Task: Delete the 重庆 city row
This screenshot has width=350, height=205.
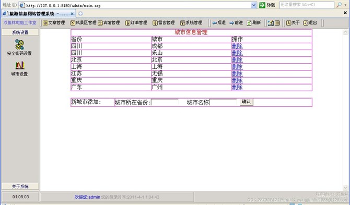Action: click(x=237, y=80)
